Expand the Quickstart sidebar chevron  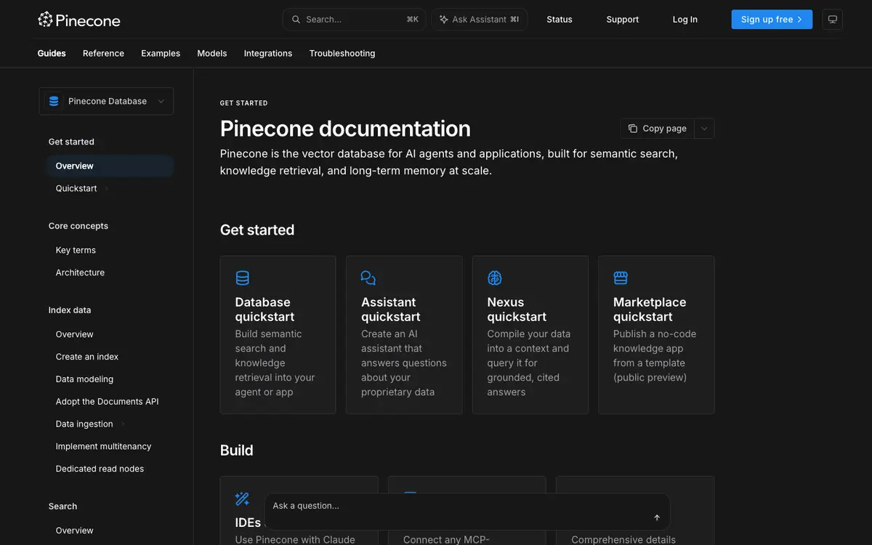pos(107,189)
